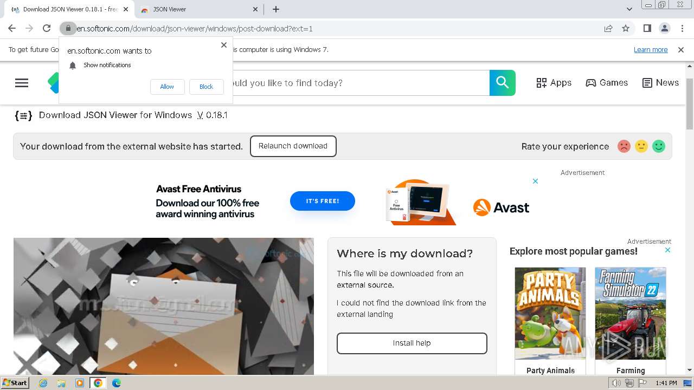Click the page vertical scrollbar

coord(690,103)
